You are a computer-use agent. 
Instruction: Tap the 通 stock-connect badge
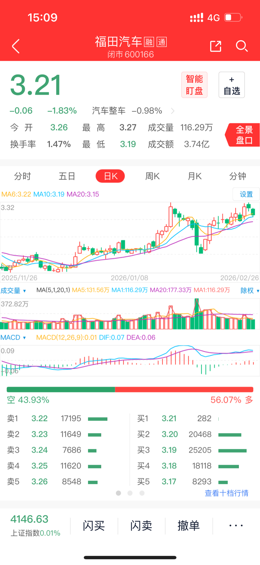click(162, 42)
